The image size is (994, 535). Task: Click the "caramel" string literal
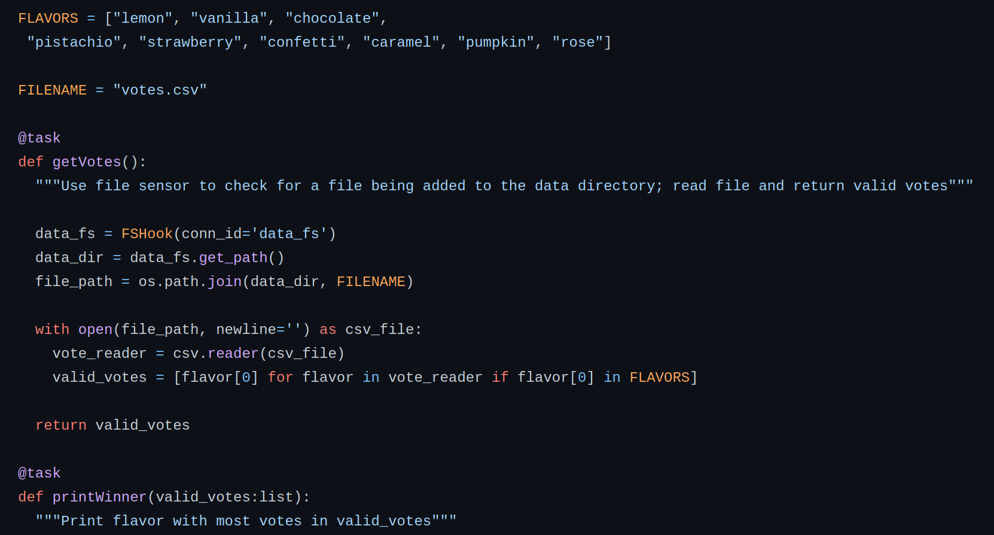401,42
